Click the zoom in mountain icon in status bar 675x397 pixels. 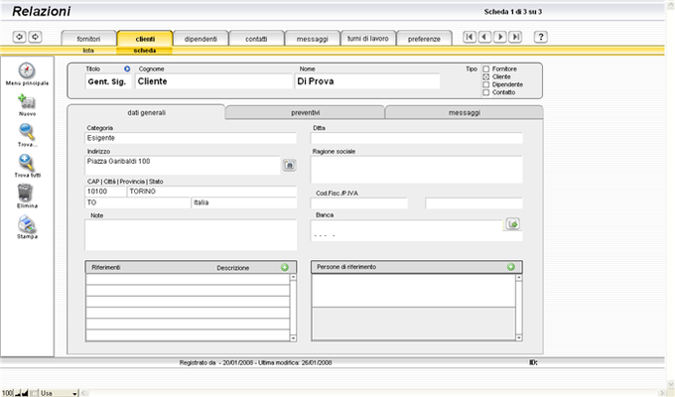25,393
